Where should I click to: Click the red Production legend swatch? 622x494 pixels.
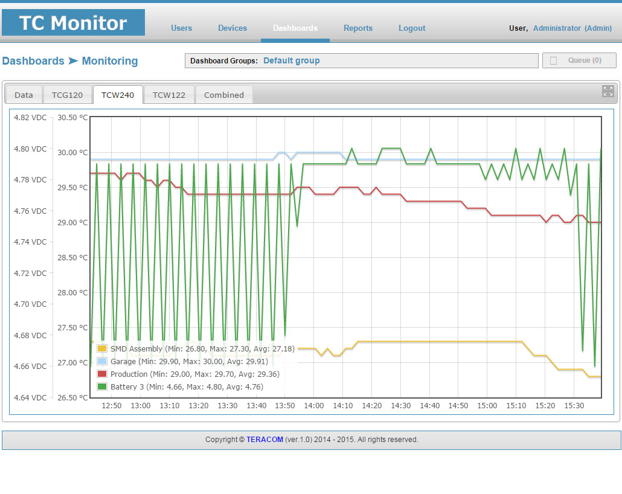[x=102, y=374]
